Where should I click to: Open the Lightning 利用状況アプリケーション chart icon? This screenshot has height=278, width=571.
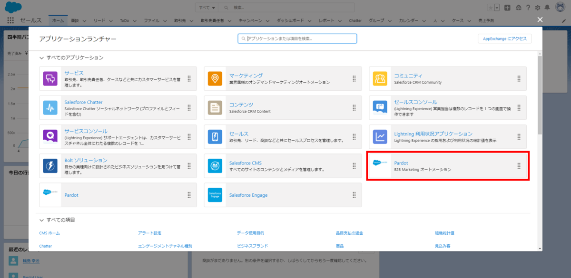(380, 137)
